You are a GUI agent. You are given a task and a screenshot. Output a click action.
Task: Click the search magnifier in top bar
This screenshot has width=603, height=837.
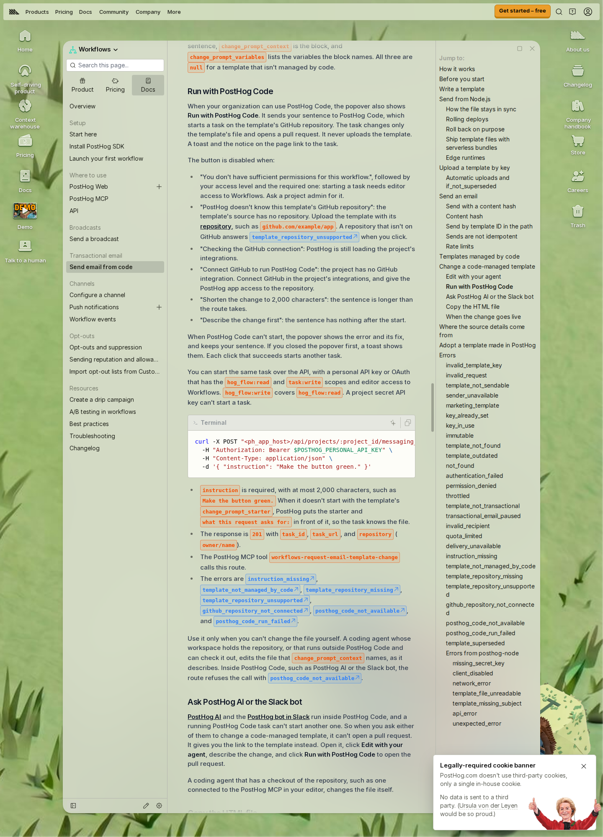559,12
